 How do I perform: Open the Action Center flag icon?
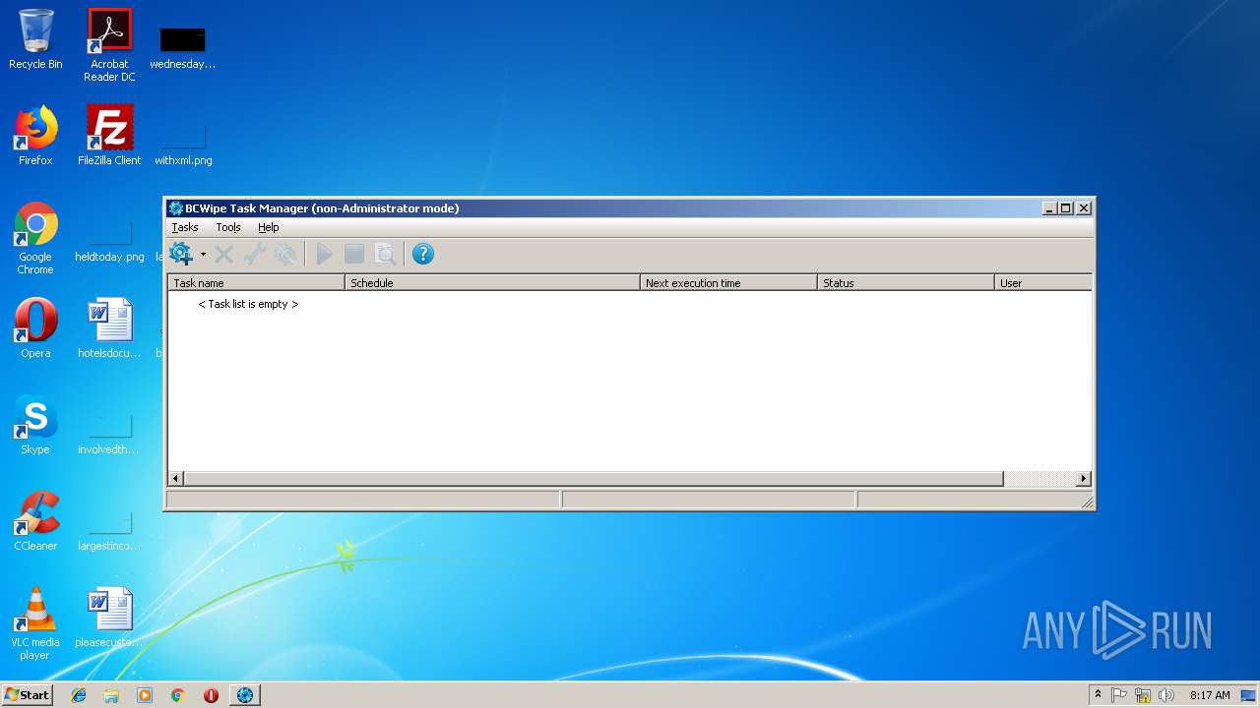coord(1119,695)
